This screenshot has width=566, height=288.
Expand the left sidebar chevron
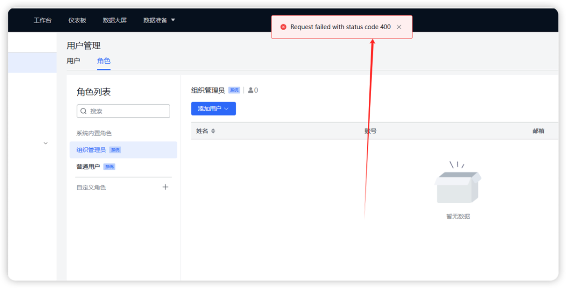coord(45,143)
